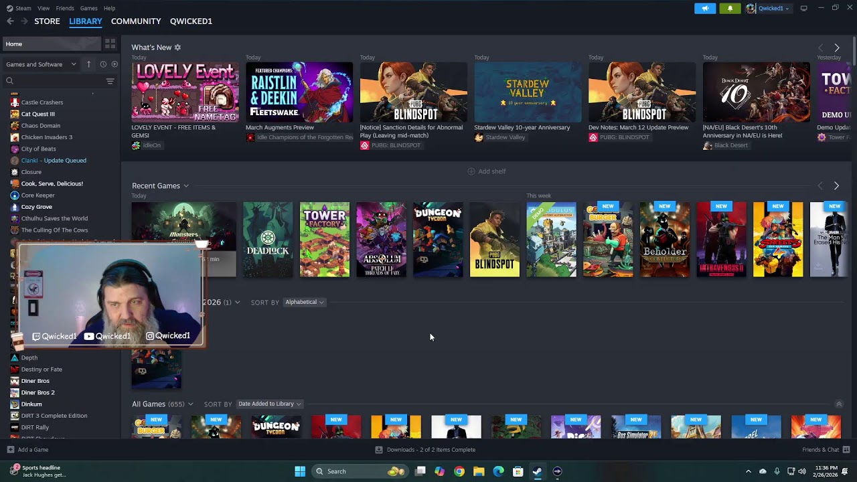
Task: Click the Add shelf plus icon
Action: tap(471, 171)
